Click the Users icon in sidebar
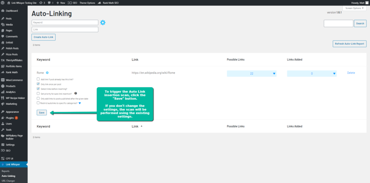Viewport: 370px width, 183px height. coord(3,124)
